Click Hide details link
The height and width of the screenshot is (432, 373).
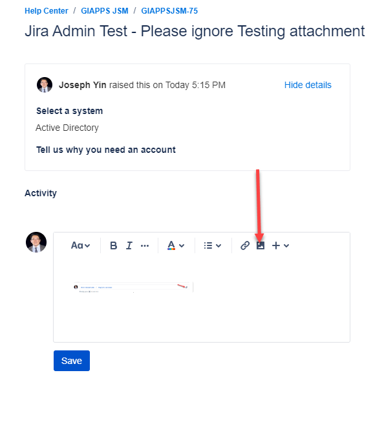pos(308,85)
